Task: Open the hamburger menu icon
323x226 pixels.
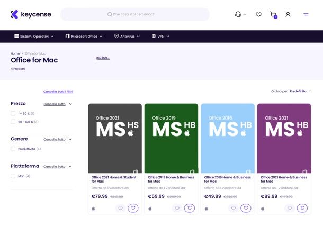Action: point(306,14)
